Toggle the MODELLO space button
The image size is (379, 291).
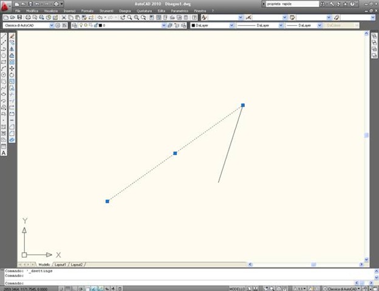[x=237, y=289]
